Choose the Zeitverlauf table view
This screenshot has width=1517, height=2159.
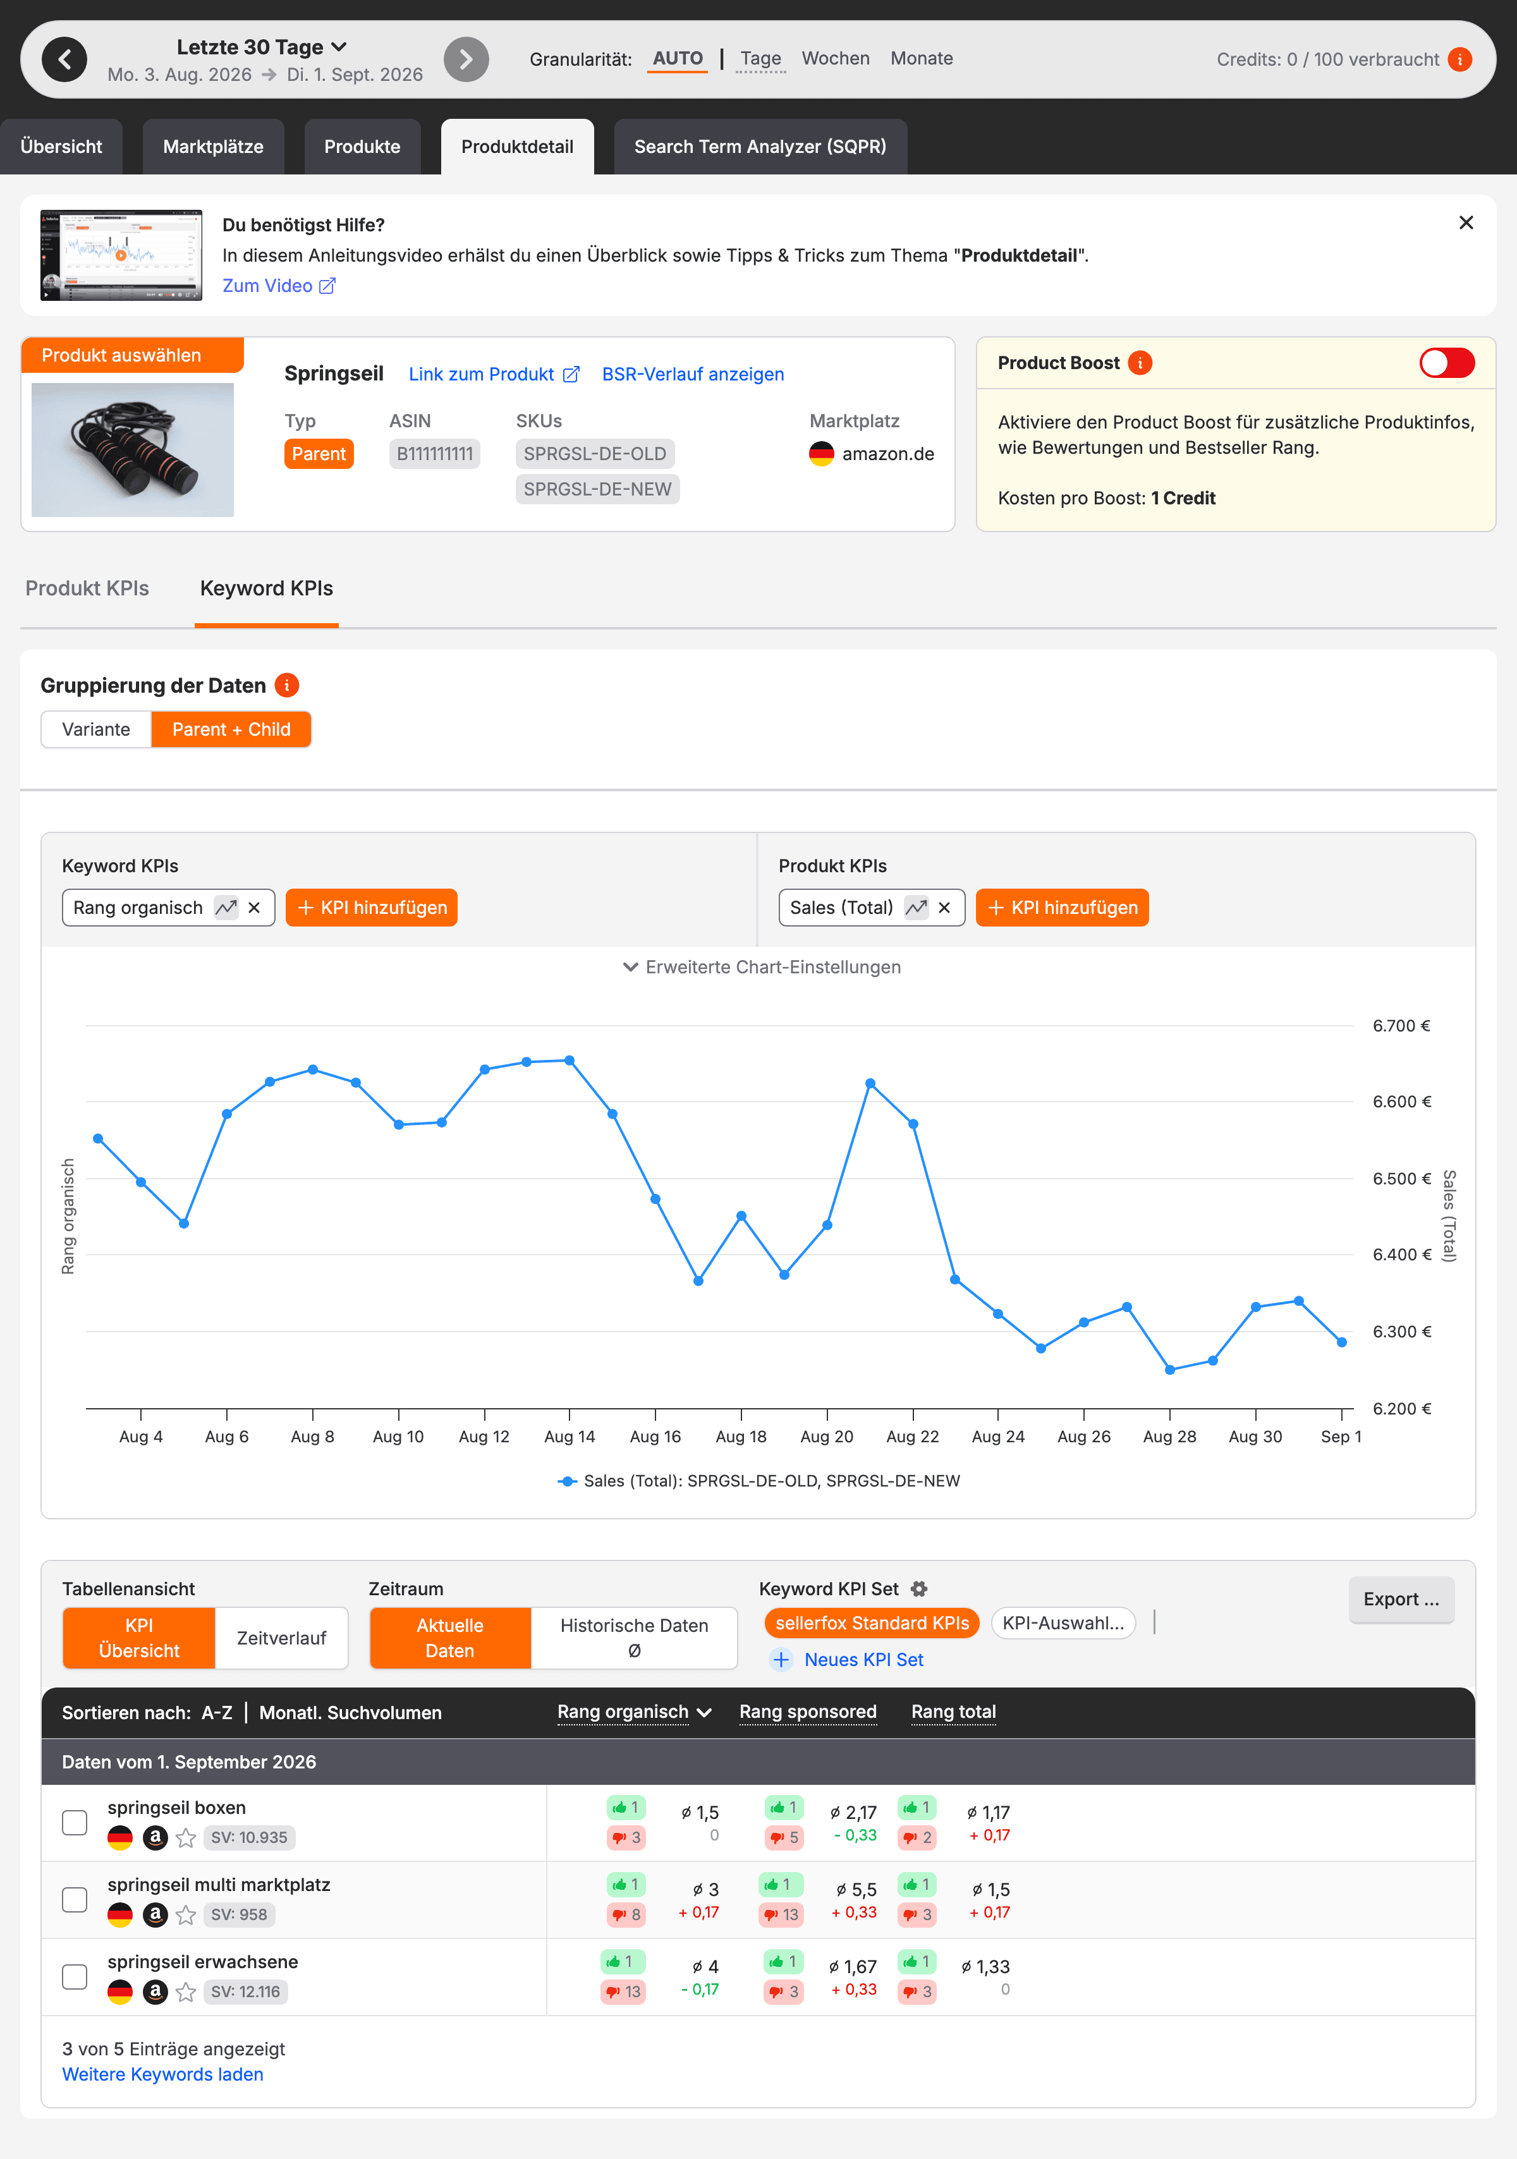[281, 1638]
